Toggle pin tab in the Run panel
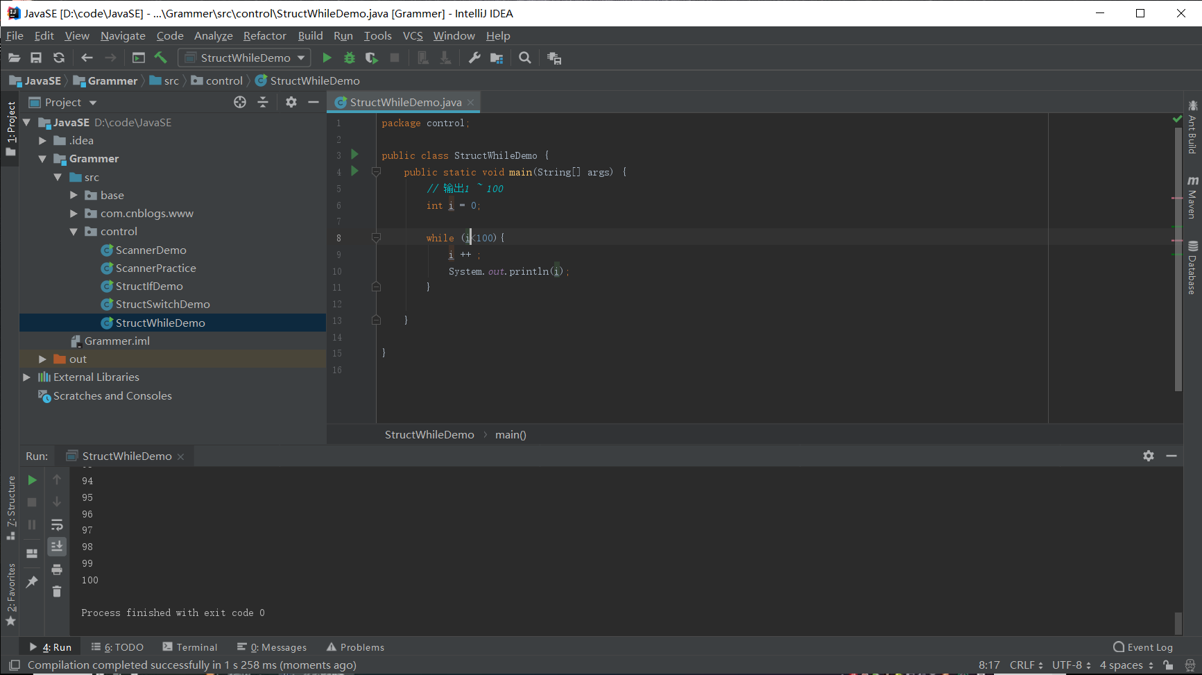Screen dimensions: 1202x675 click(32, 582)
